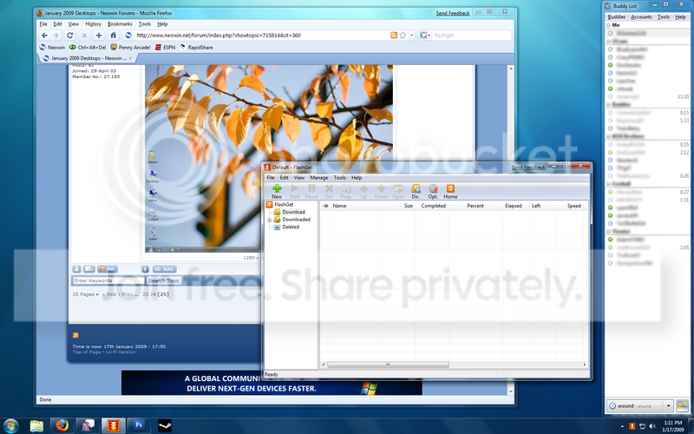Click the Firefox home icon

click(x=114, y=36)
